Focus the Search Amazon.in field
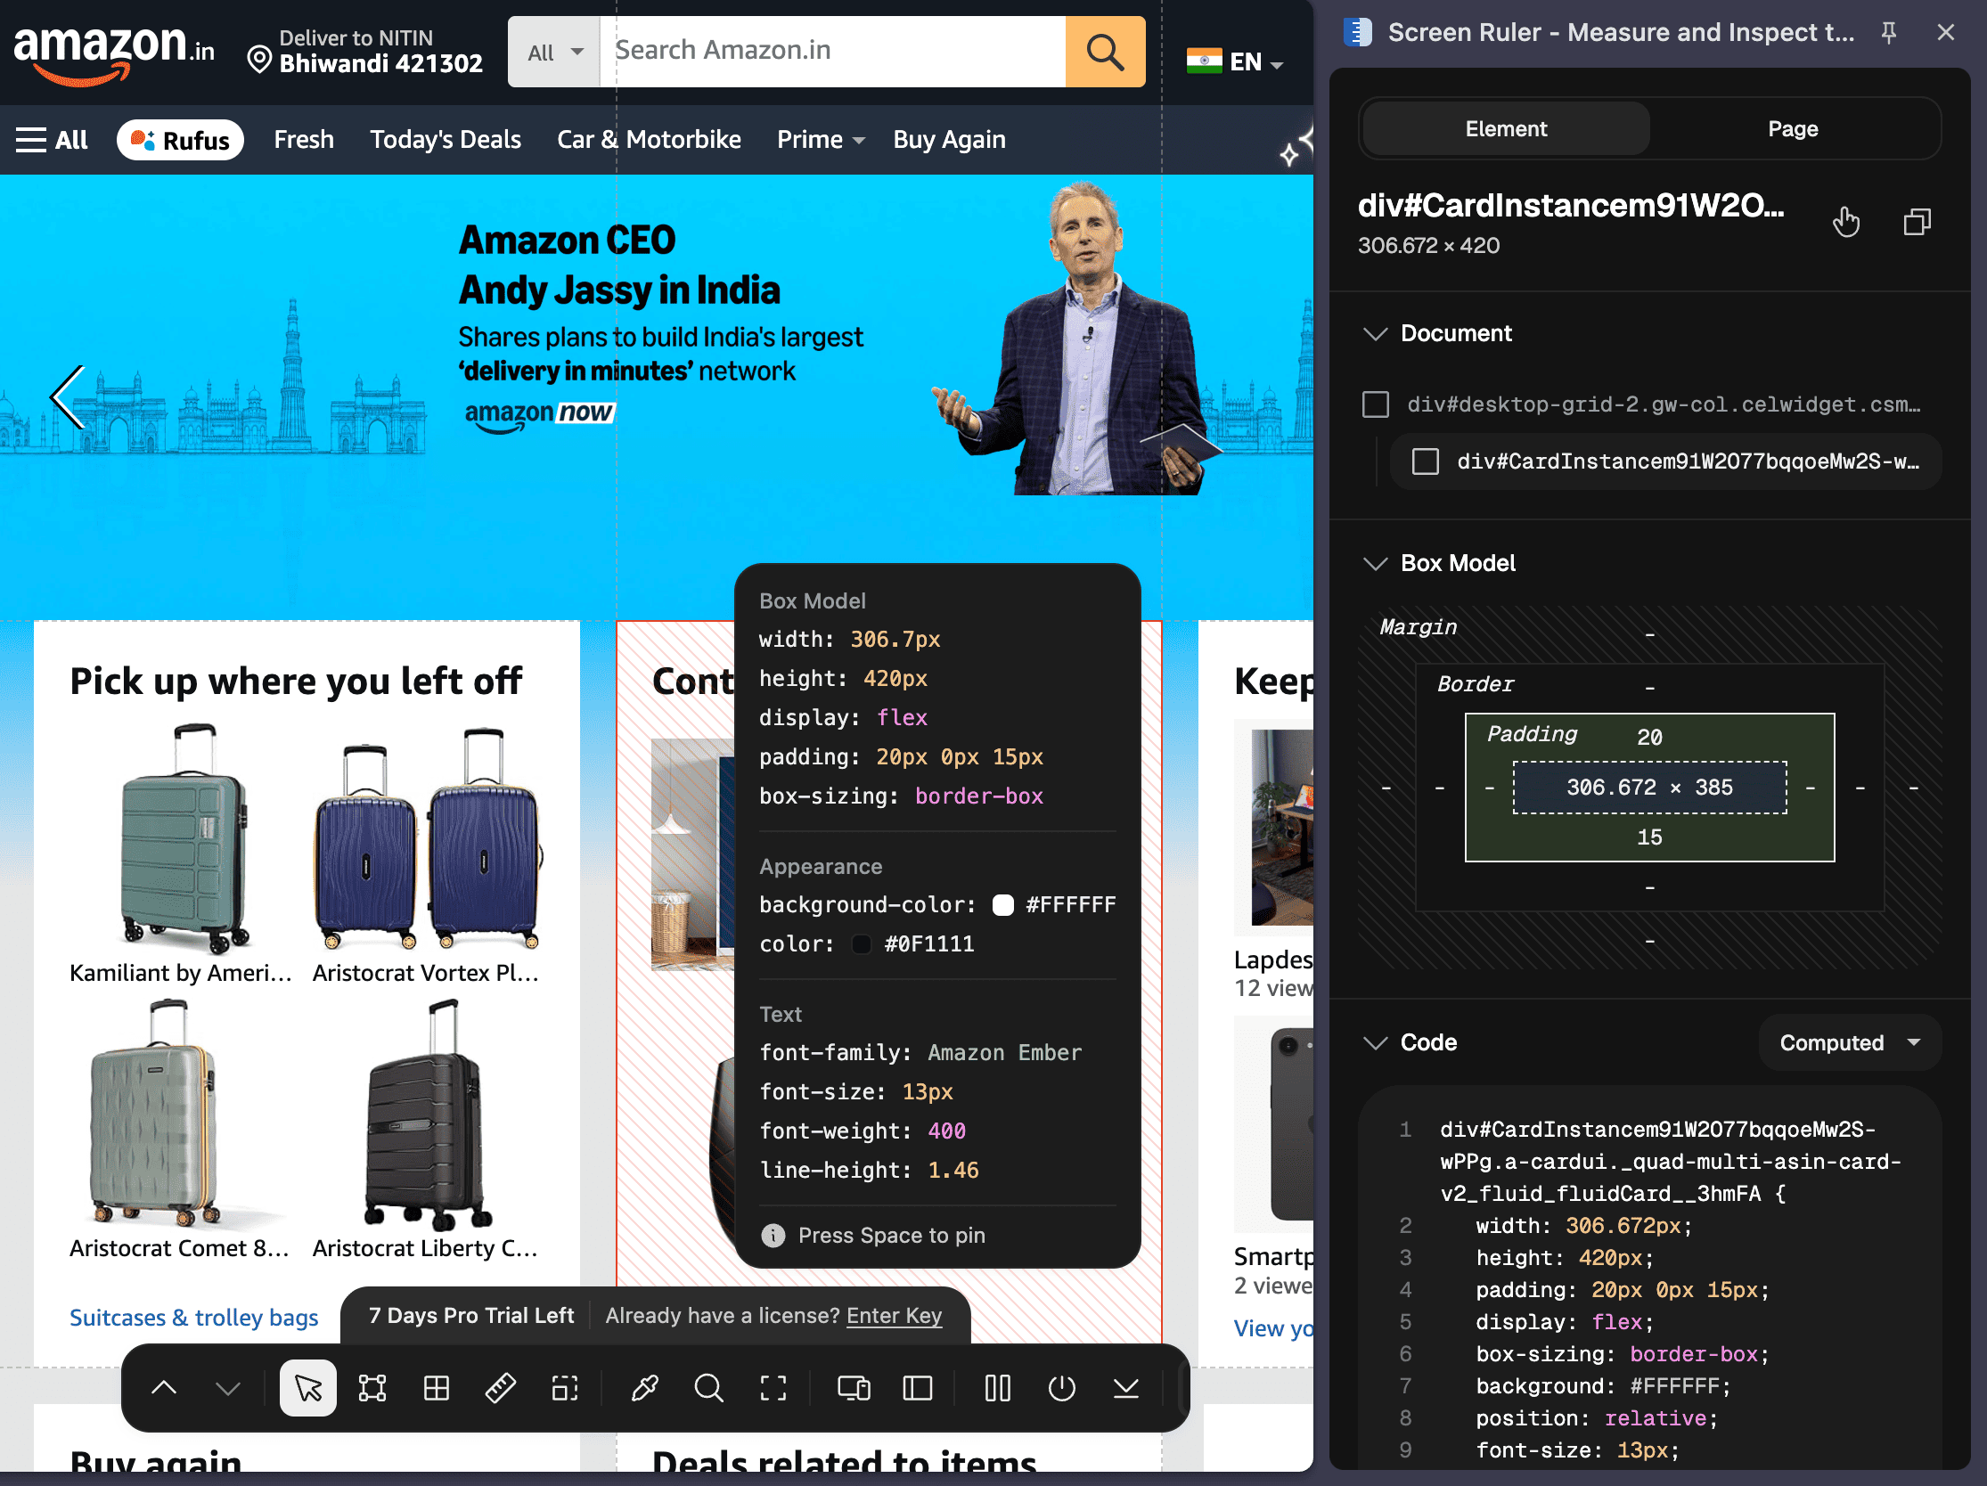 click(833, 51)
